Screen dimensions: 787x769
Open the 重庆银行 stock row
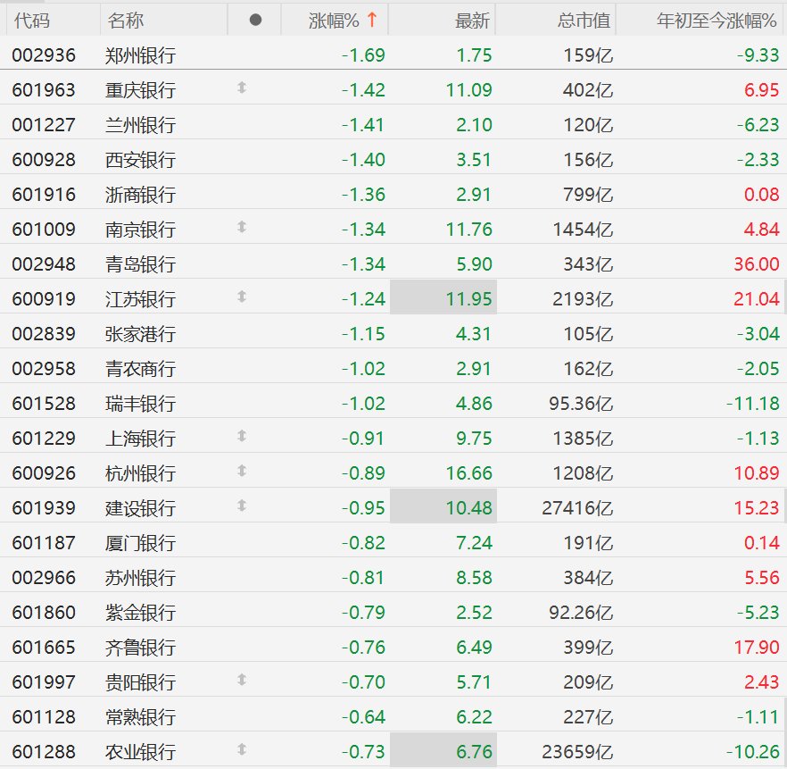pos(393,90)
